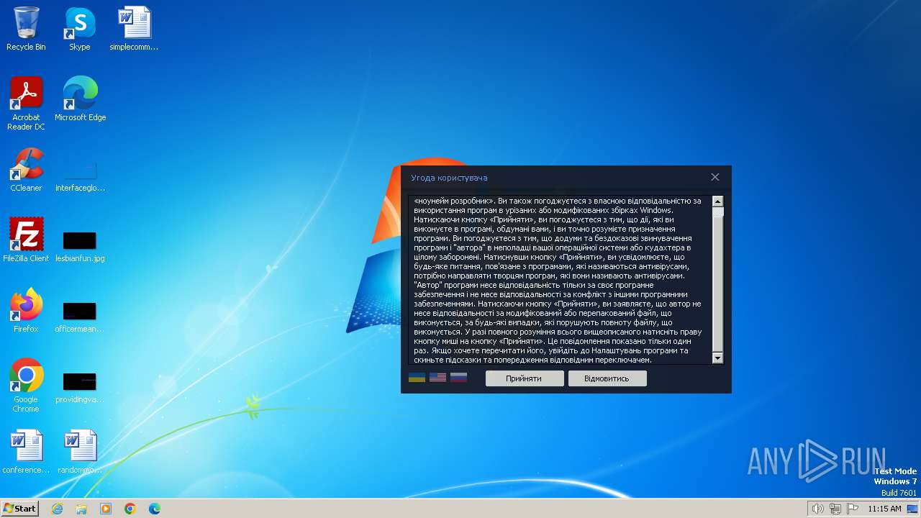Launch Internet Explorer from the taskbar
Screen dimensions: 921x518
[58, 509]
